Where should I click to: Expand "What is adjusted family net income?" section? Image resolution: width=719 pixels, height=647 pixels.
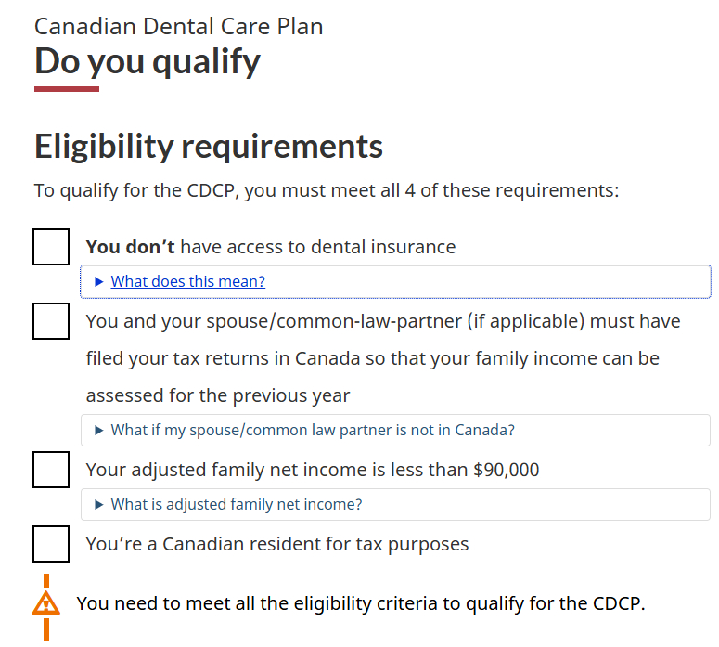[x=236, y=504]
